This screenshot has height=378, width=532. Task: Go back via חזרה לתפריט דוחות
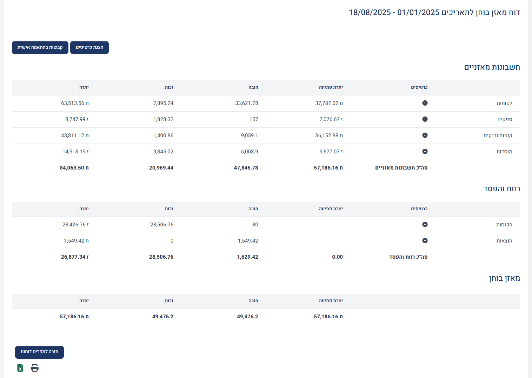39,352
